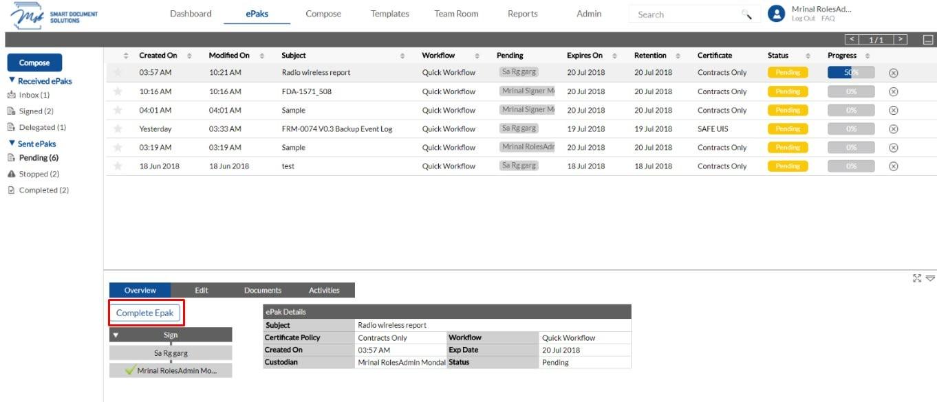Focus the Search input field
The height and width of the screenshot is (402, 937).
[x=685, y=14]
